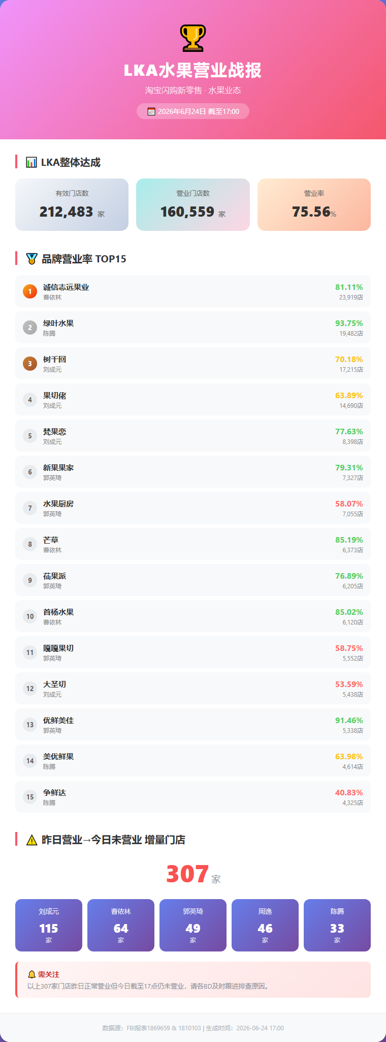
Task: Click the 数据源 FBI报表 footer text
Action: [193, 1028]
